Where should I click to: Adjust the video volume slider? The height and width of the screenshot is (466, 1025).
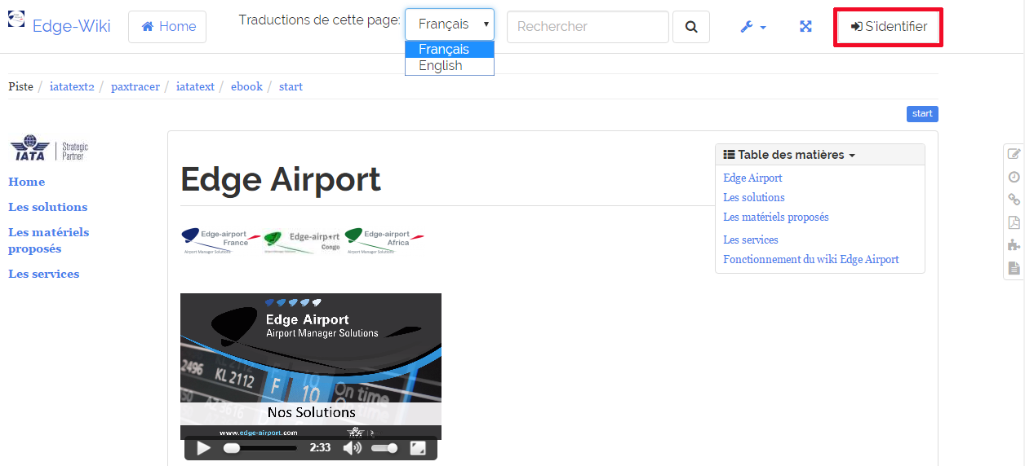[385, 448]
